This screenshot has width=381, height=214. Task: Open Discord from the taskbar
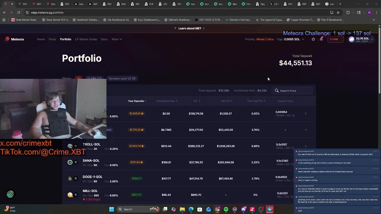pyautogui.click(x=243, y=209)
